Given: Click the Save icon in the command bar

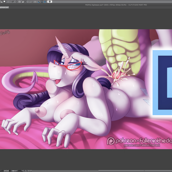Looking at the screenshot, I should click(4, 2).
